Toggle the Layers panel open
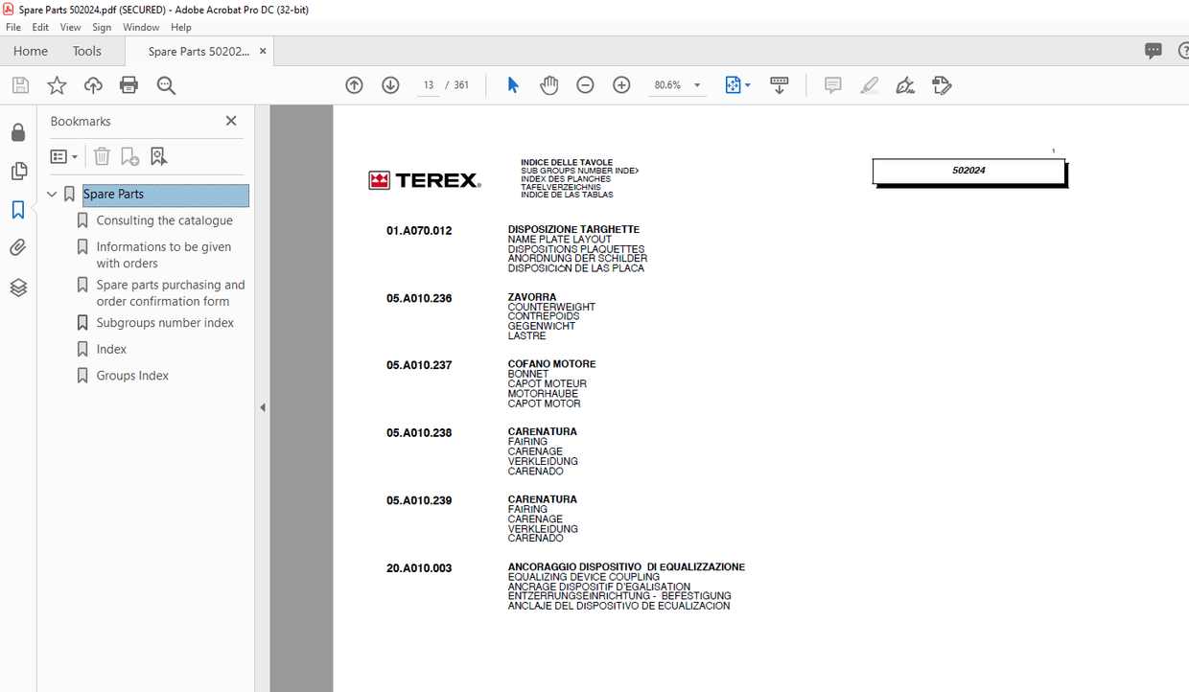Image resolution: width=1189 pixels, height=692 pixels. click(17, 288)
